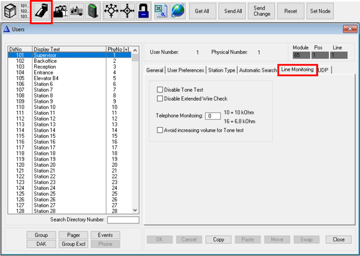Select the Station 24 row
360x256 pixels.
coord(70,188)
